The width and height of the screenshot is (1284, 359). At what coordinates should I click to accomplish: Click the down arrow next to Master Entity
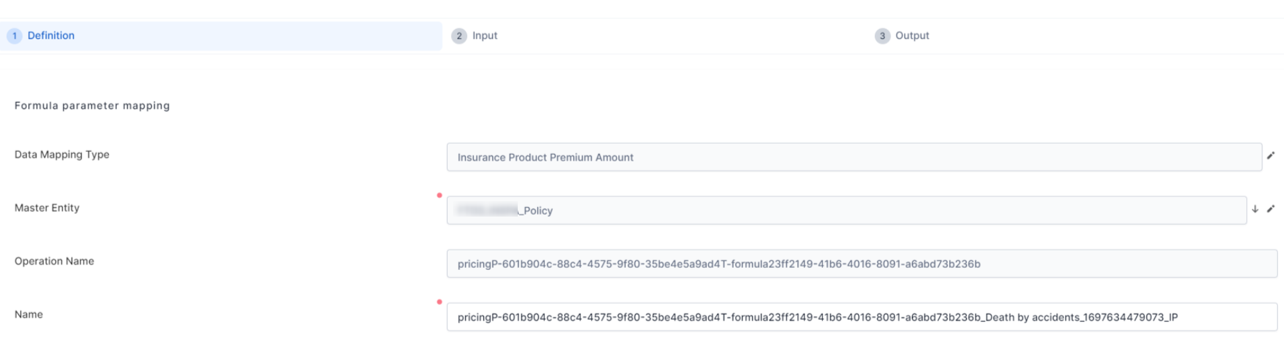[1255, 209]
